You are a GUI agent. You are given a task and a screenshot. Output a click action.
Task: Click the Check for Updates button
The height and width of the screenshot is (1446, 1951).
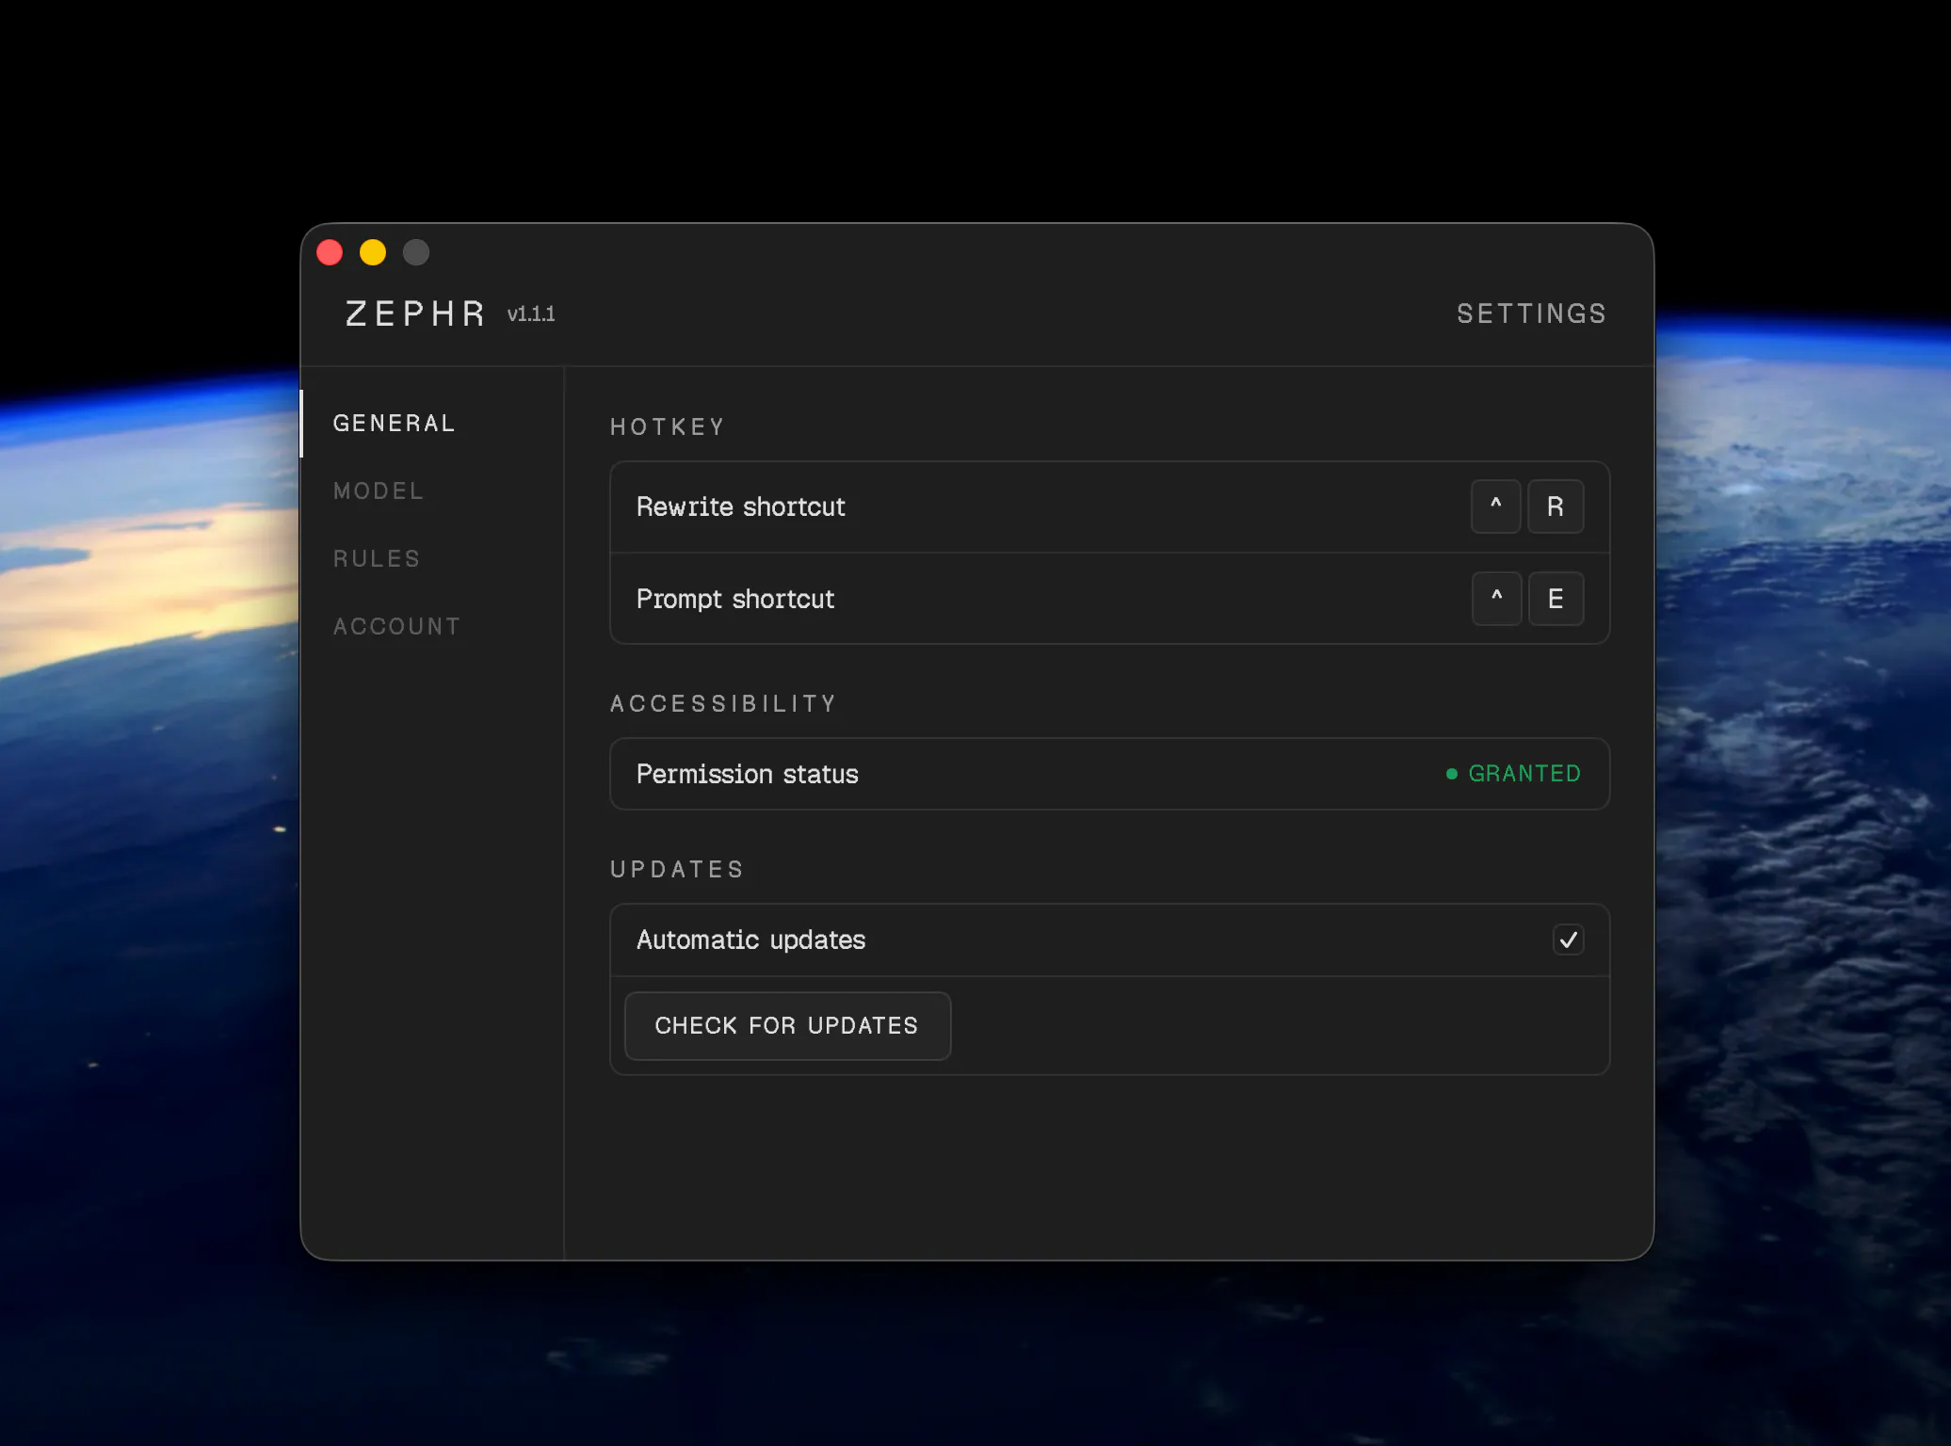(787, 1026)
